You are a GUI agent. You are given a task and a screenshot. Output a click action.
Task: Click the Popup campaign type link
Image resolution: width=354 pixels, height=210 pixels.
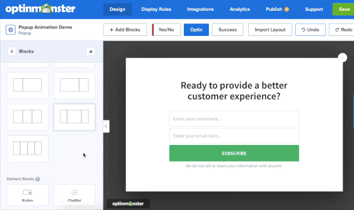25,33
